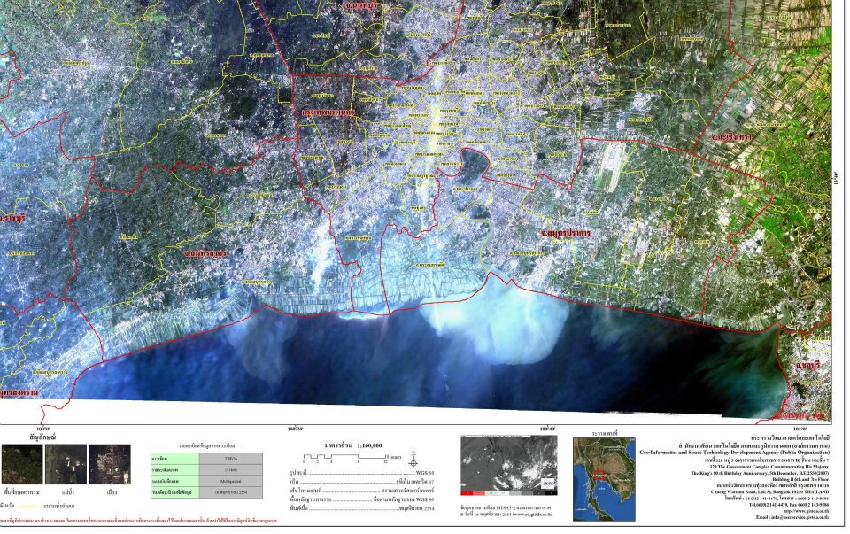Click the Suvarnabhumi airport runways on map

pos(614,165)
